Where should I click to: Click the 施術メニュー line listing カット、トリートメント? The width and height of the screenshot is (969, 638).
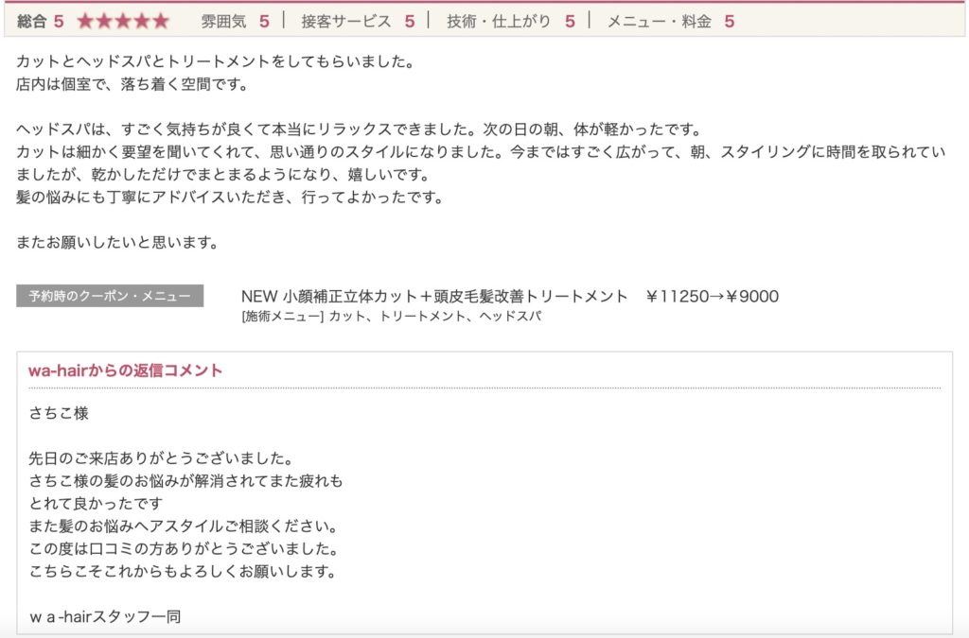[391, 317]
